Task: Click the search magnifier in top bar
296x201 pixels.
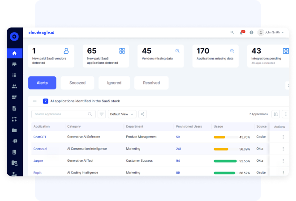Action: coord(232,33)
